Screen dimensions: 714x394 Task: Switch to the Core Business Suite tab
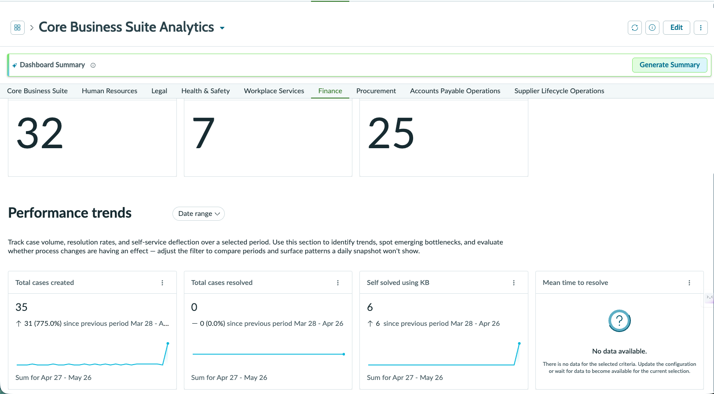[37, 91]
